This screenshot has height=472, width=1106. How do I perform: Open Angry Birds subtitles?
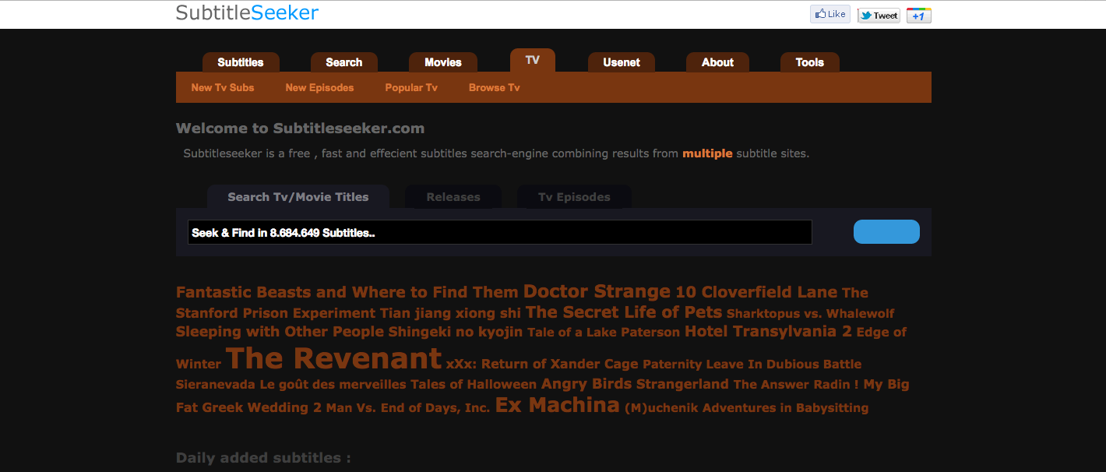586,383
